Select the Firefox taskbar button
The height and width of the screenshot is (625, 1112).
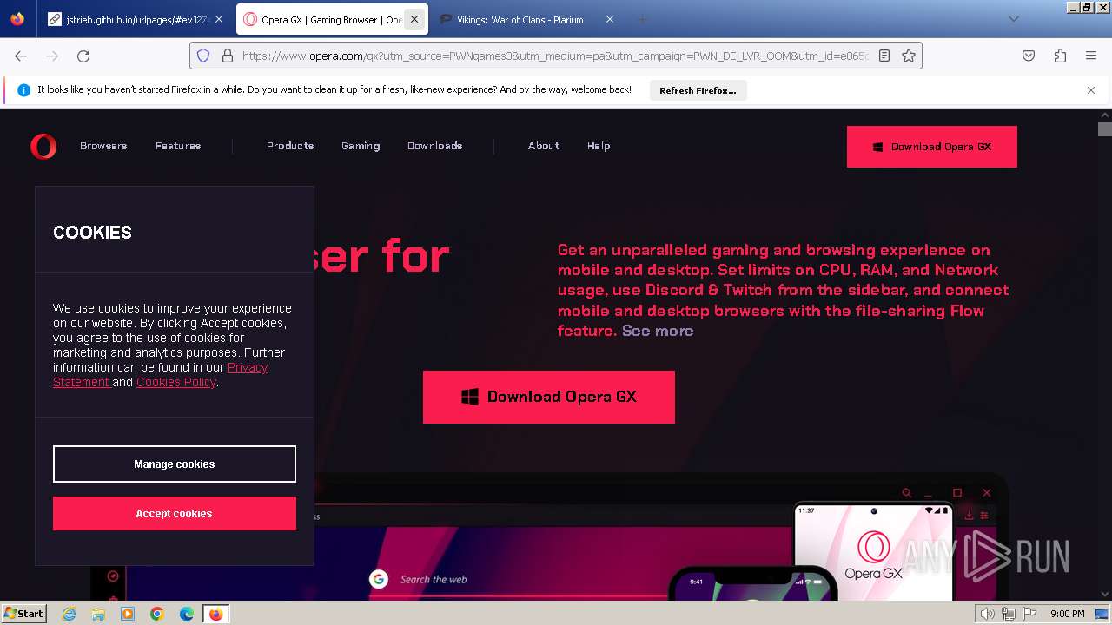216,614
